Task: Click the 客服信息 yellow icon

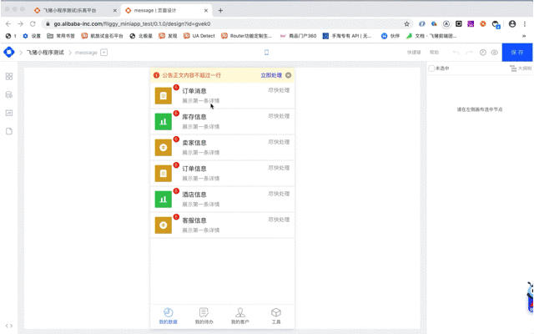Action: coord(164,225)
